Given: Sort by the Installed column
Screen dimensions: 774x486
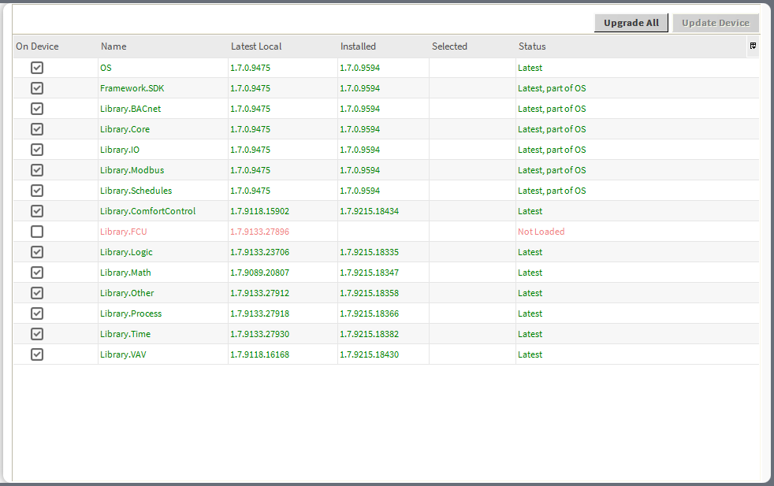Looking at the screenshot, I should click(358, 46).
